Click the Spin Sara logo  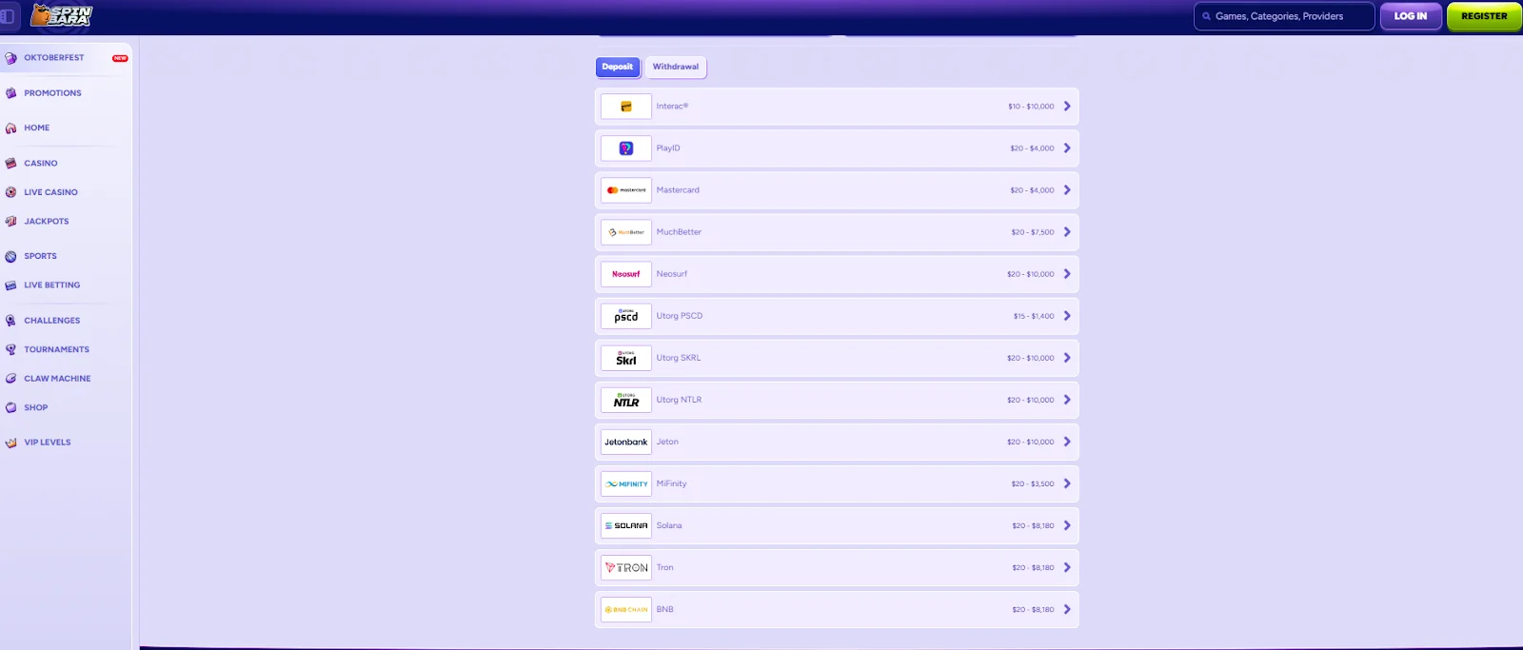click(x=62, y=15)
